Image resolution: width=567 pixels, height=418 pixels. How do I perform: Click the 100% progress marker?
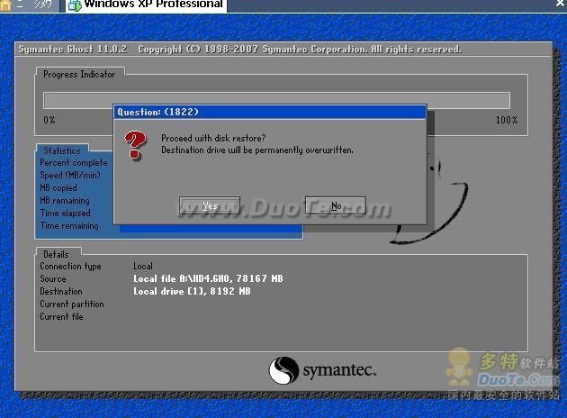pyautogui.click(x=506, y=120)
